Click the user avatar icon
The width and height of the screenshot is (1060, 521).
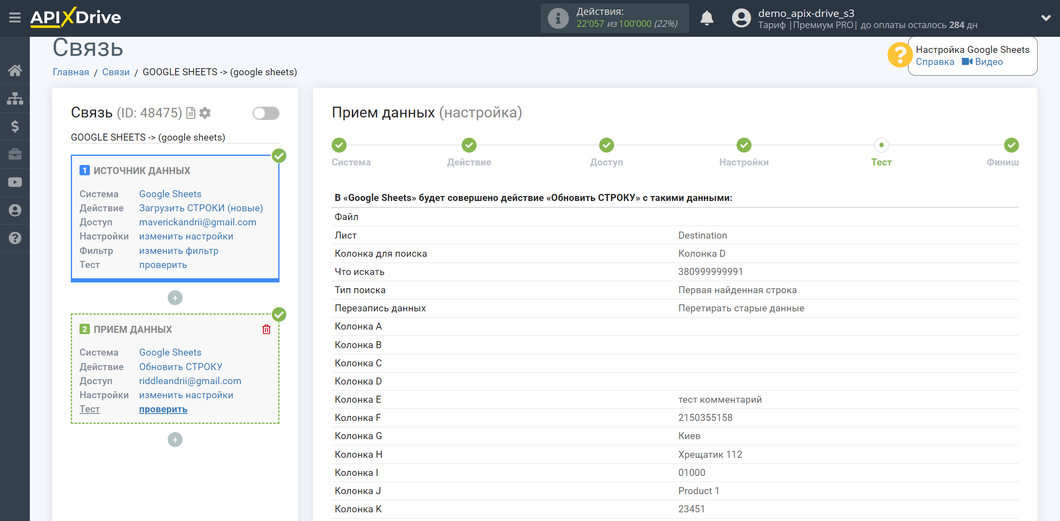point(741,18)
